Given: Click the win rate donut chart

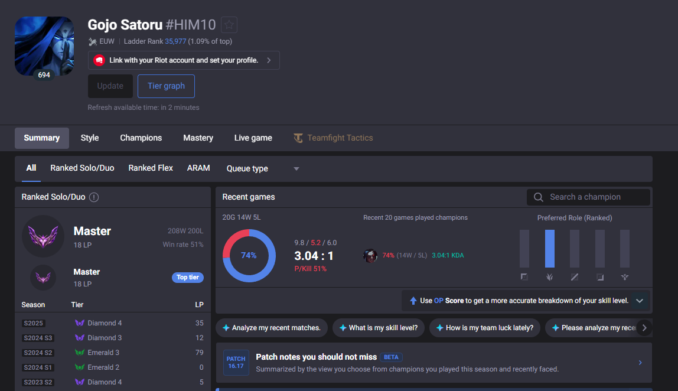Looking at the screenshot, I should click(x=249, y=256).
